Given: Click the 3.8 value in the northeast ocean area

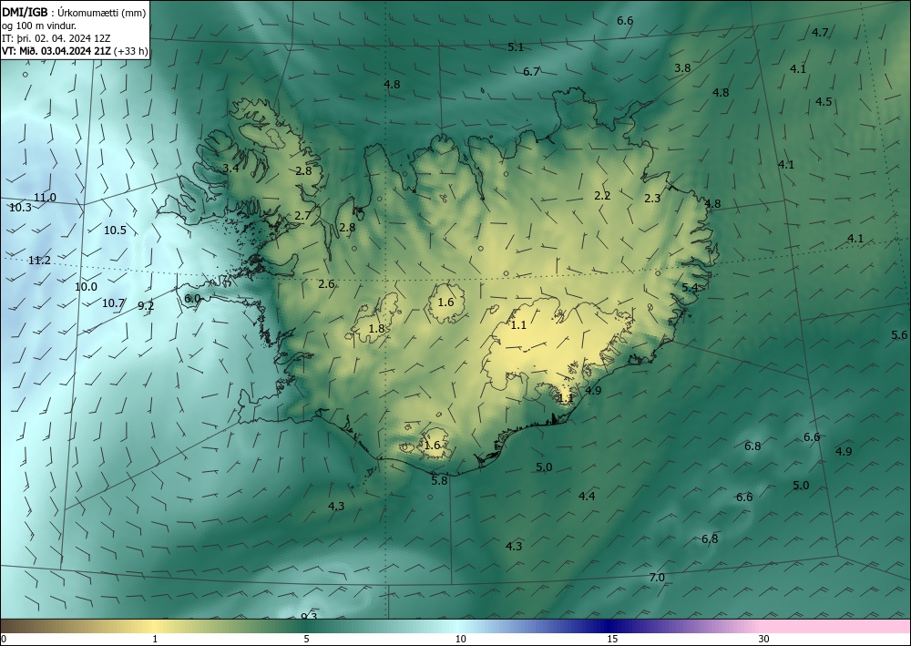Looking at the screenshot, I should [x=682, y=67].
